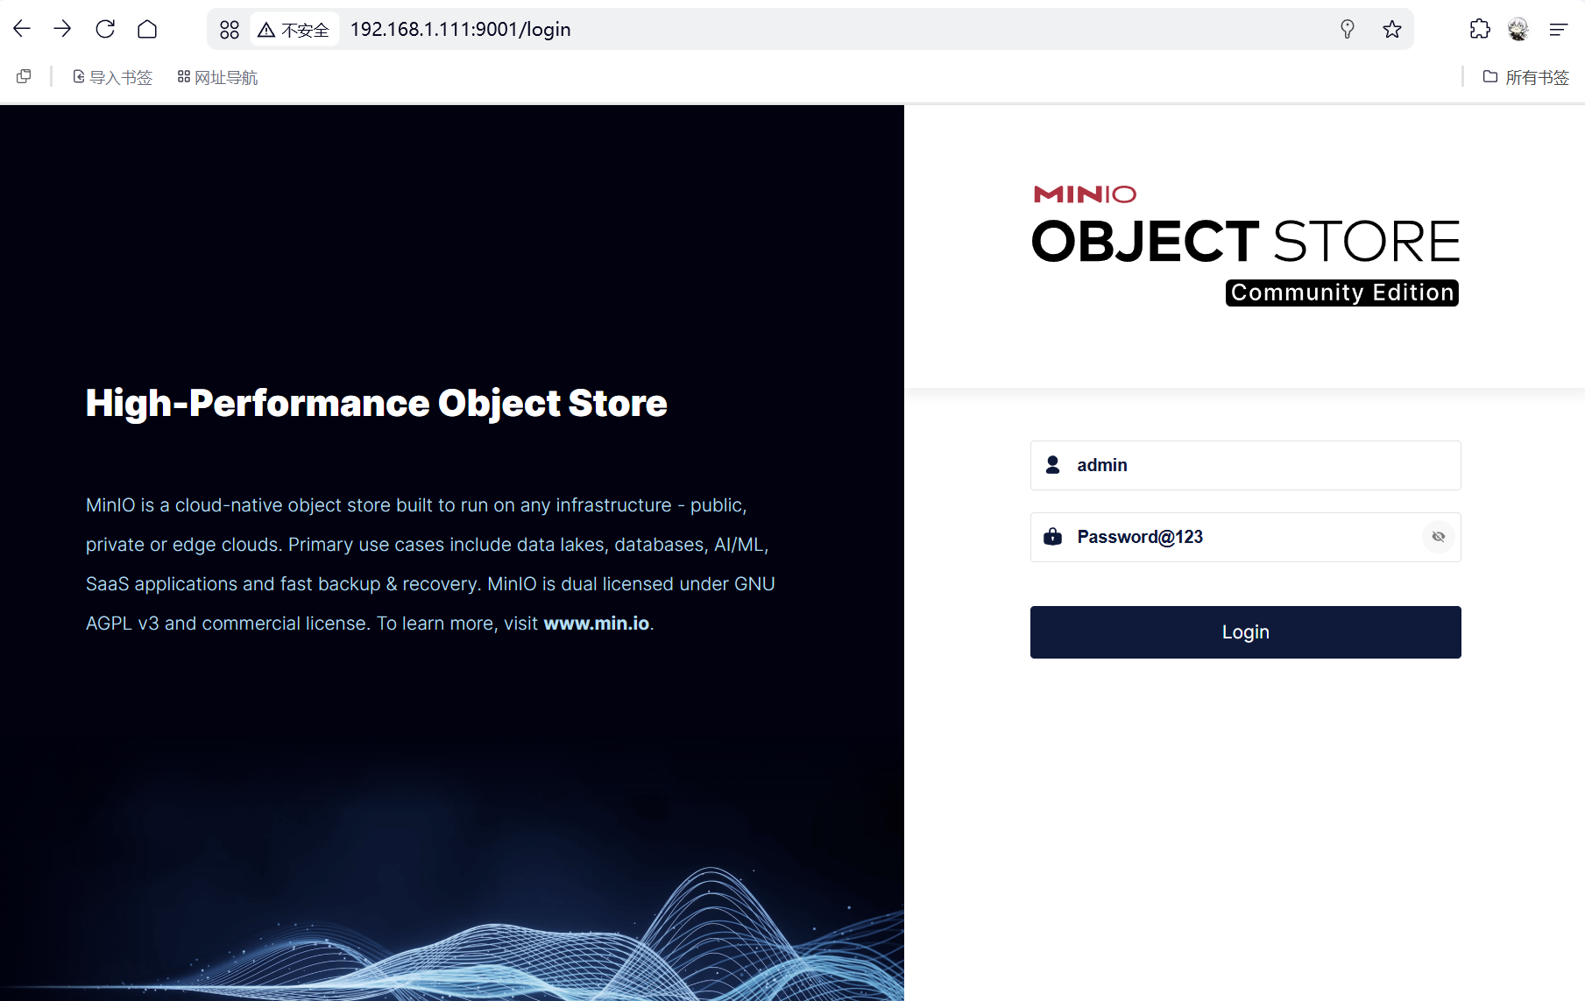Click the username field containing admin
This screenshot has height=1001, width=1585.
pos(1245,465)
